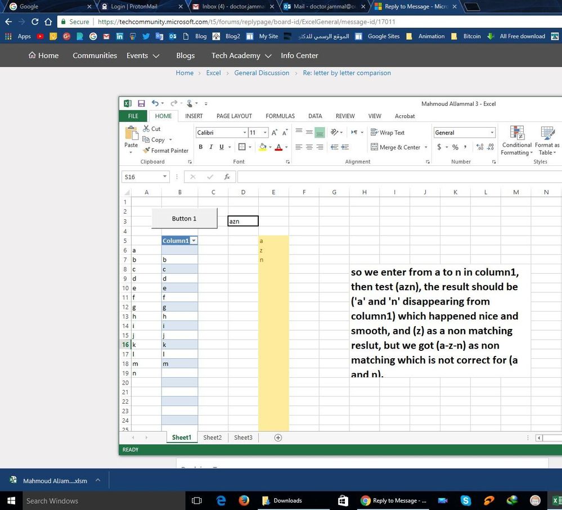This screenshot has width=562, height=510.
Task: Toggle Top Align in Alignment
Action: tap(299, 132)
